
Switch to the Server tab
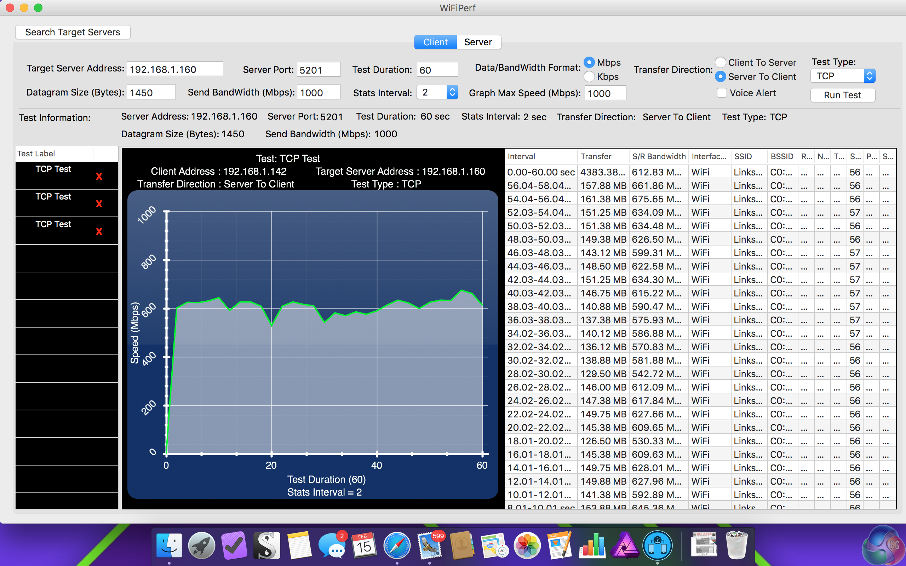(x=478, y=42)
